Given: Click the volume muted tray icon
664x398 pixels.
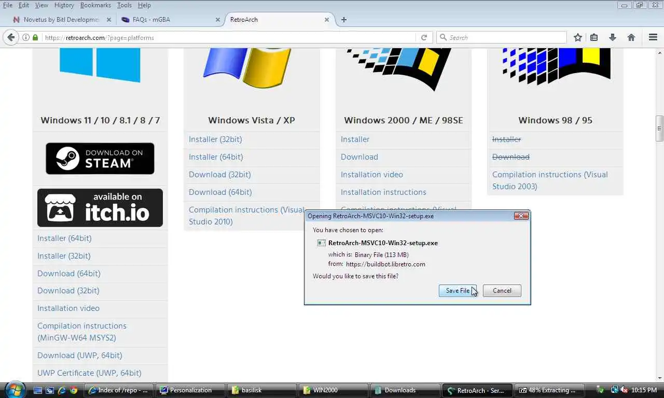Looking at the screenshot, I should pyautogui.click(x=625, y=390).
